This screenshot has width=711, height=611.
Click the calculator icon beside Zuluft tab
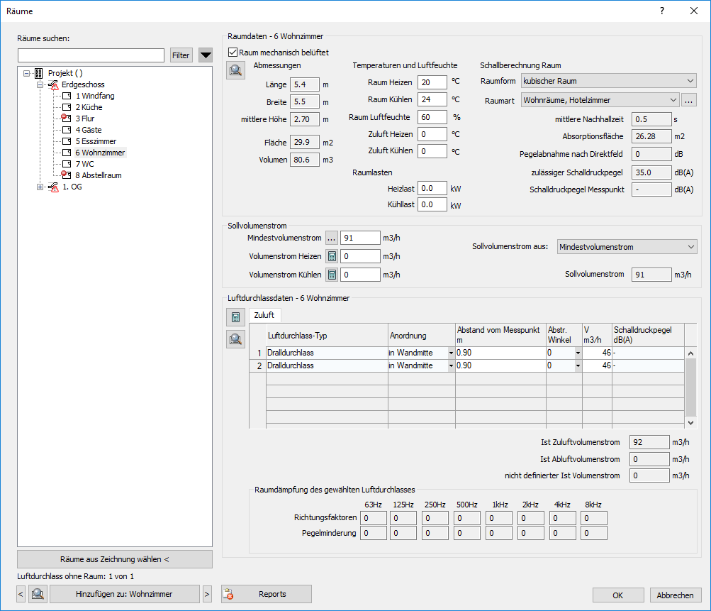pos(236,317)
